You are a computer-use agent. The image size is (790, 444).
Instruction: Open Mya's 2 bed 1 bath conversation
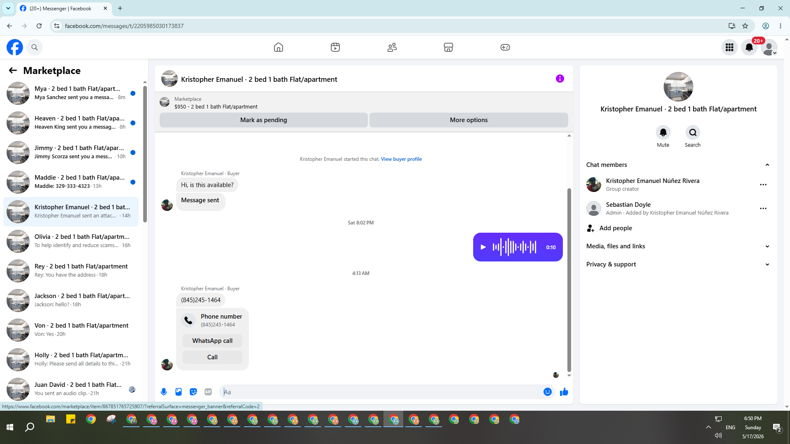click(x=71, y=93)
